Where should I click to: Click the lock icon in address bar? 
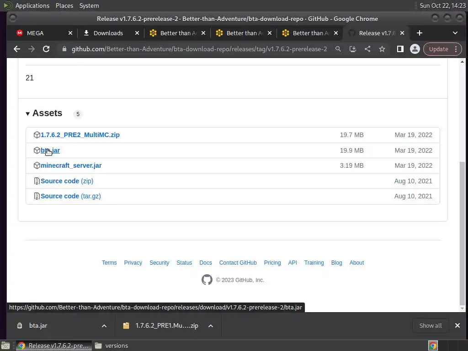click(64, 49)
